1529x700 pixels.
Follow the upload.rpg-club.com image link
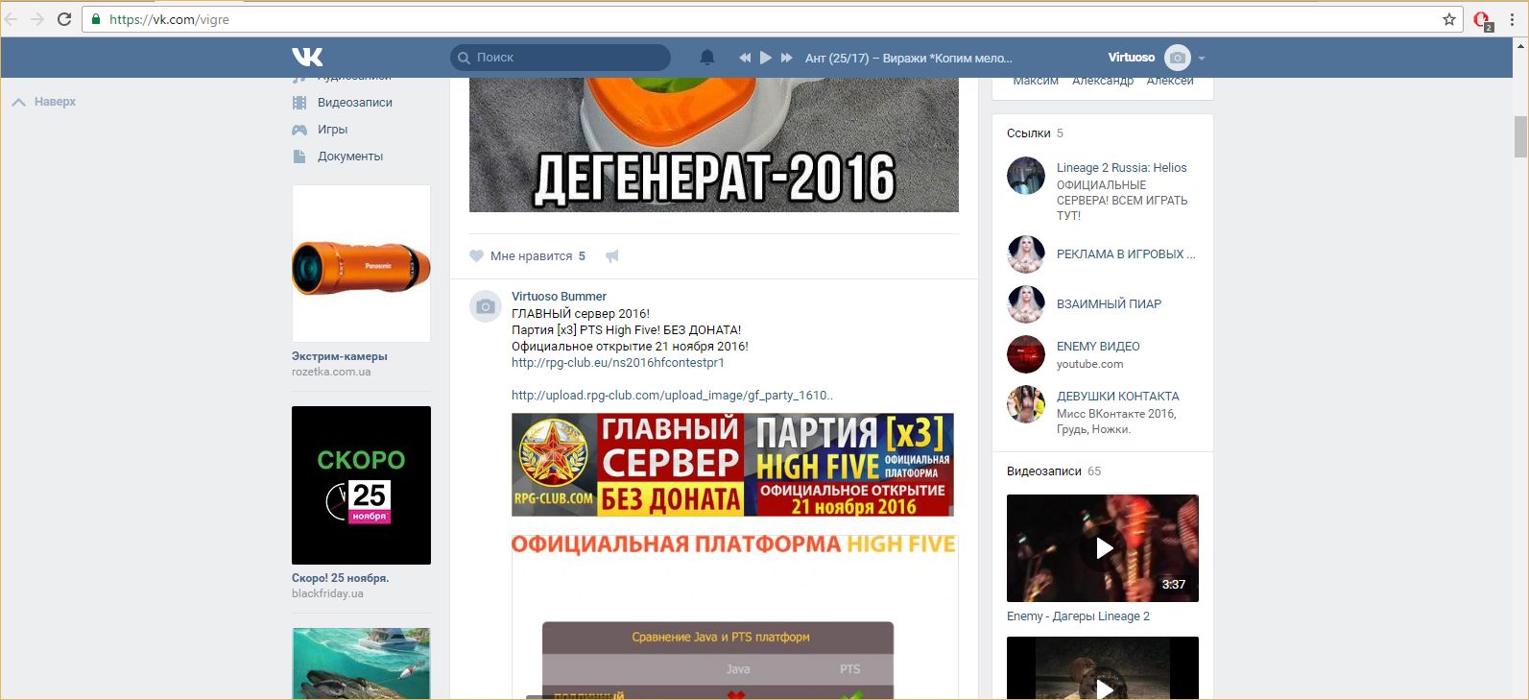tap(672, 396)
